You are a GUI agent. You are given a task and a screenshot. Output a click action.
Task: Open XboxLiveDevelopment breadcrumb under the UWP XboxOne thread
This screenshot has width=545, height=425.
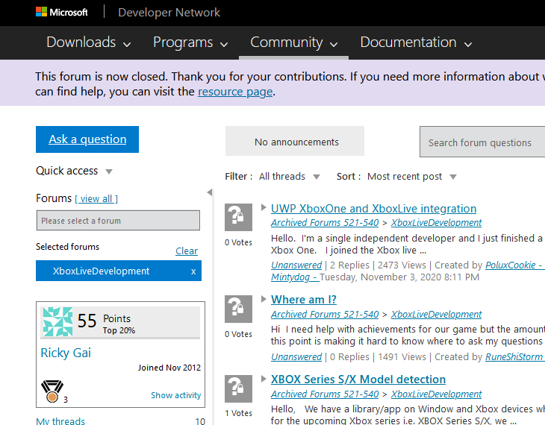[436, 223]
